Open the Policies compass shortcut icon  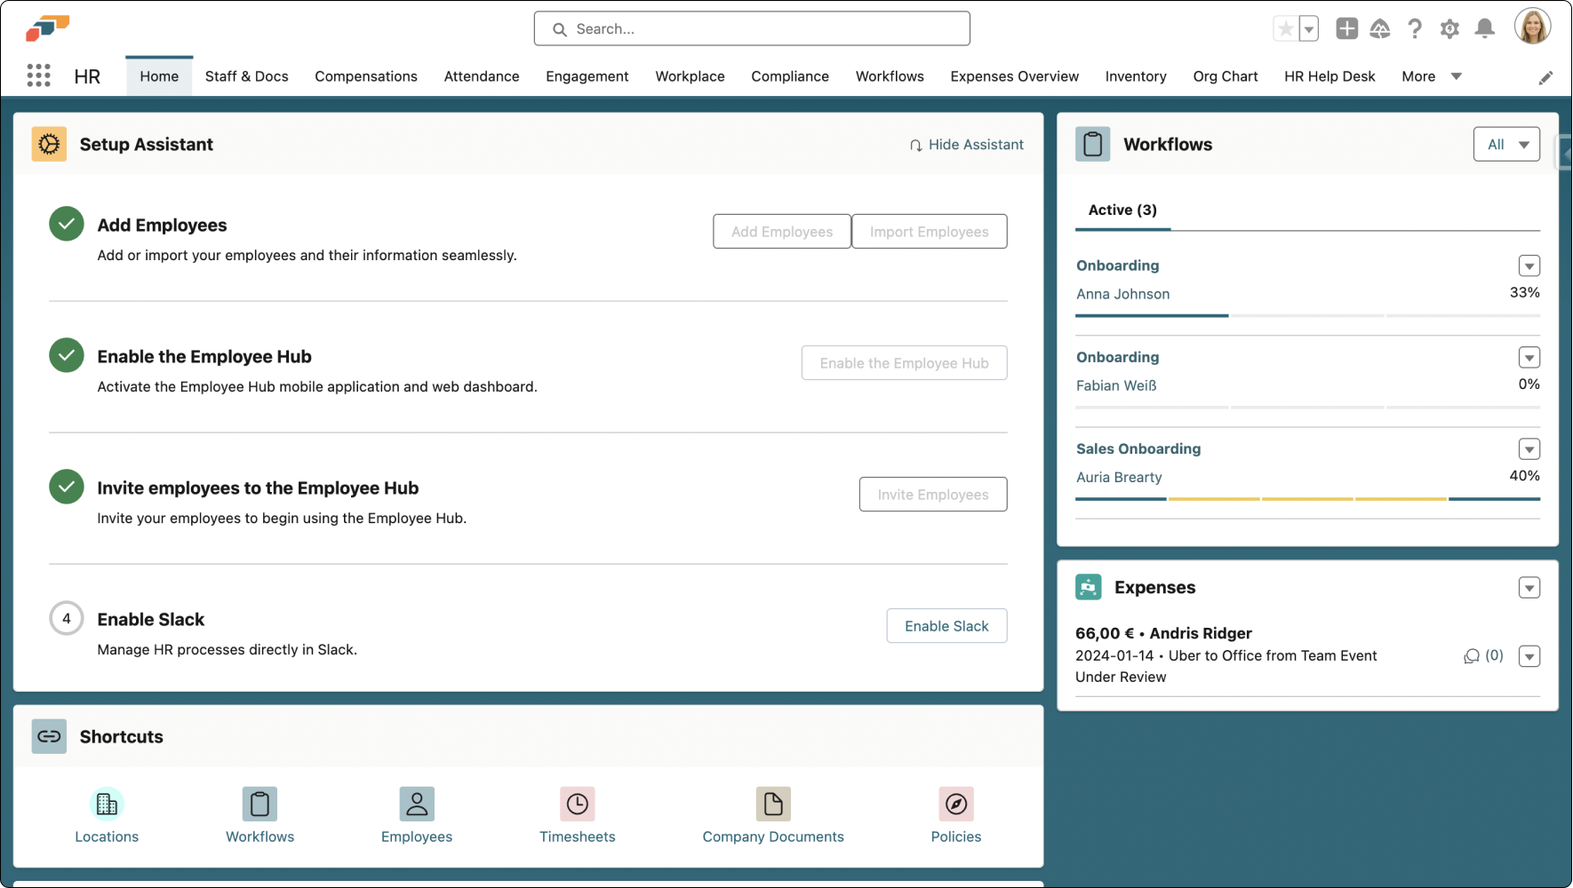click(x=955, y=805)
